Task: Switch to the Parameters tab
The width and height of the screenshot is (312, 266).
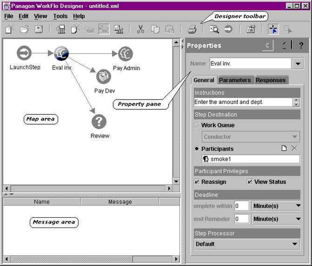Action: [x=235, y=80]
